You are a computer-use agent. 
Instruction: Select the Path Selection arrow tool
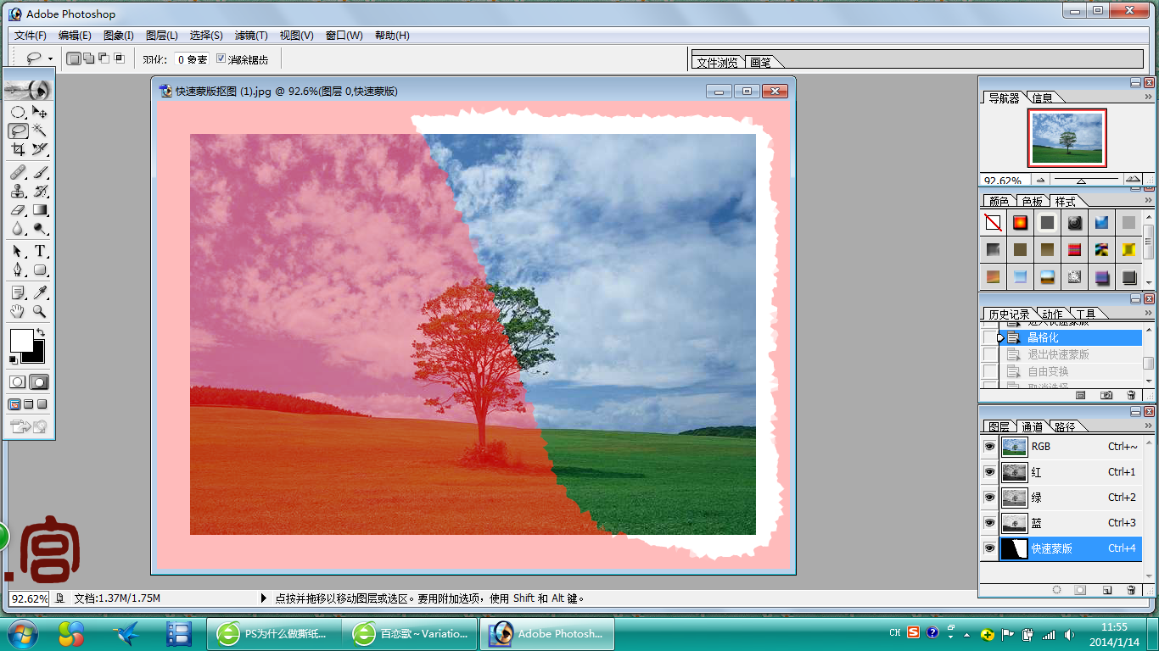tap(18, 252)
